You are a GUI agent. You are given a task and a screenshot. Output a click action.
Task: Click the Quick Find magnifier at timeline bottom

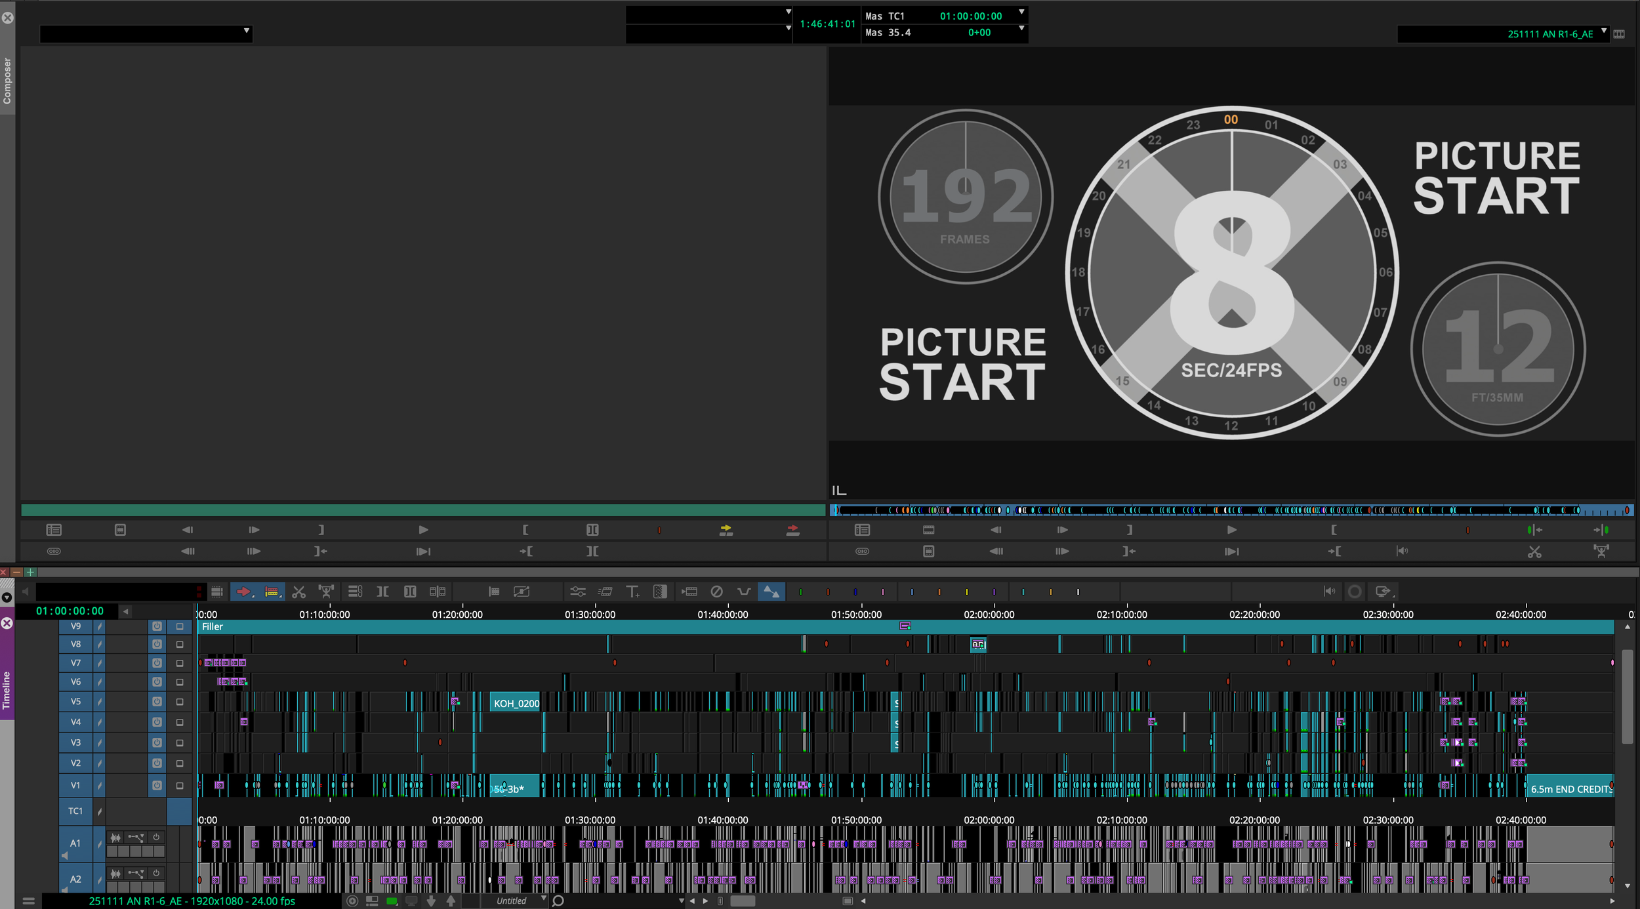(558, 901)
